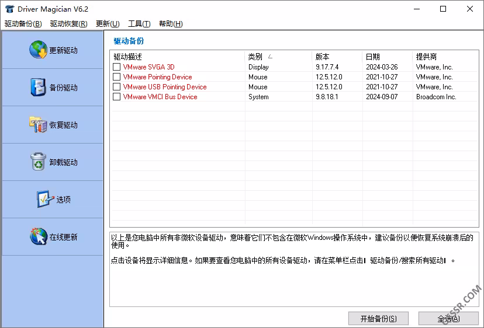The image size is (484, 328).
Task: Select the VMware Pointing Device driver name
Action: 157,77
